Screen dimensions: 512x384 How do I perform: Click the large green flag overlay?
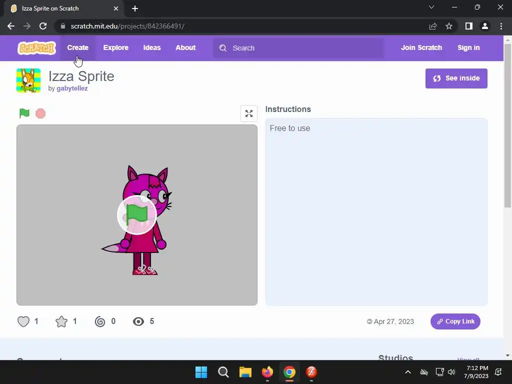[x=137, y=215]
